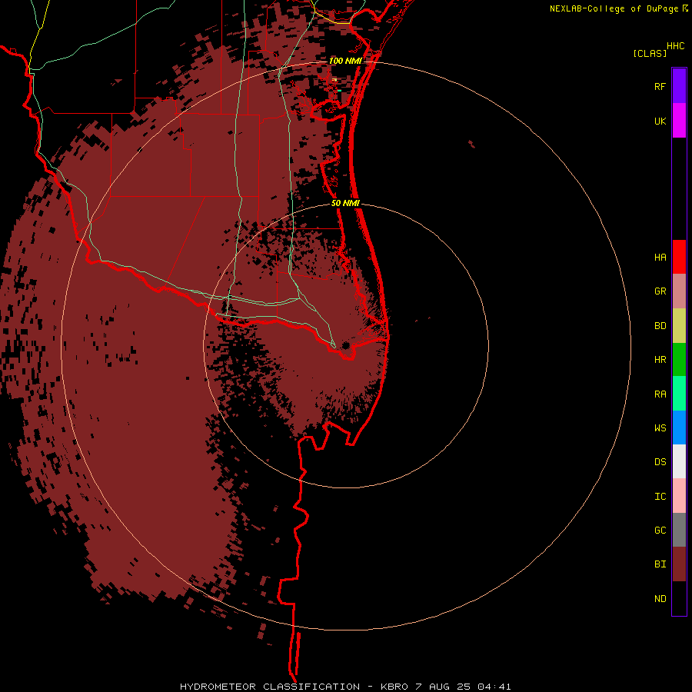Click the HA red legend swatch
The height and width of the screenshot is (692, 692).
coord(679,257)
